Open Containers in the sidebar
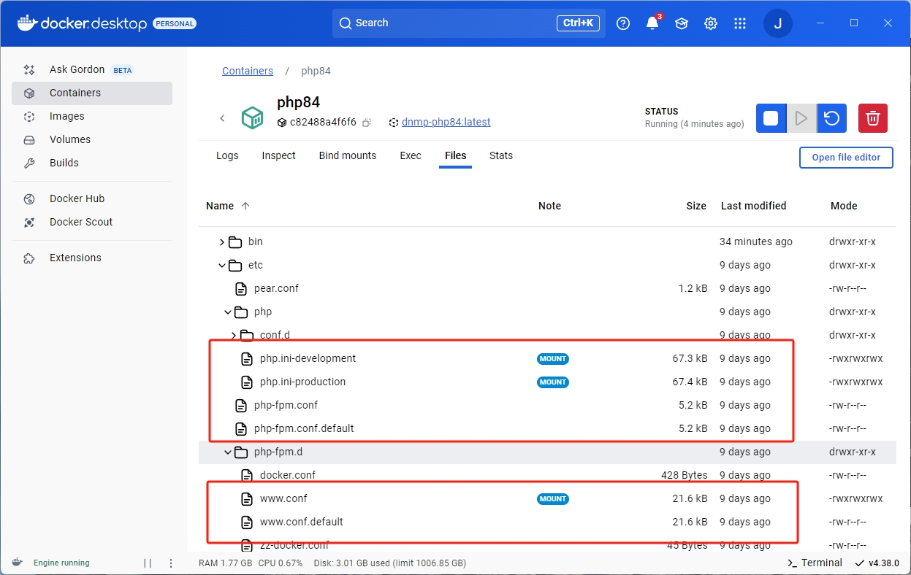 point(92,93)
